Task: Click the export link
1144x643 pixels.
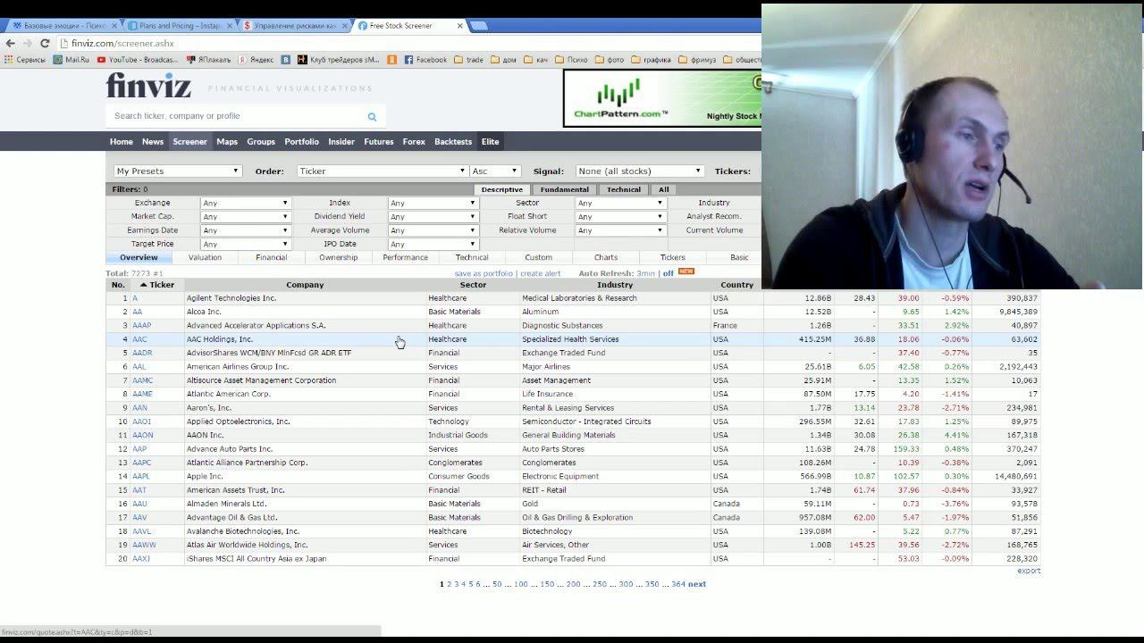Action: (1029, 571)
